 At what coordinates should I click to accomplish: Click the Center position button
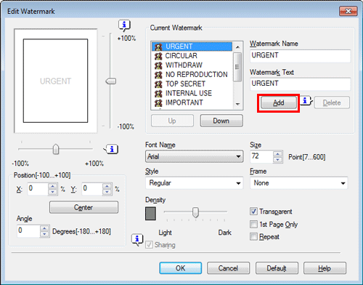(x=83, y=207)
